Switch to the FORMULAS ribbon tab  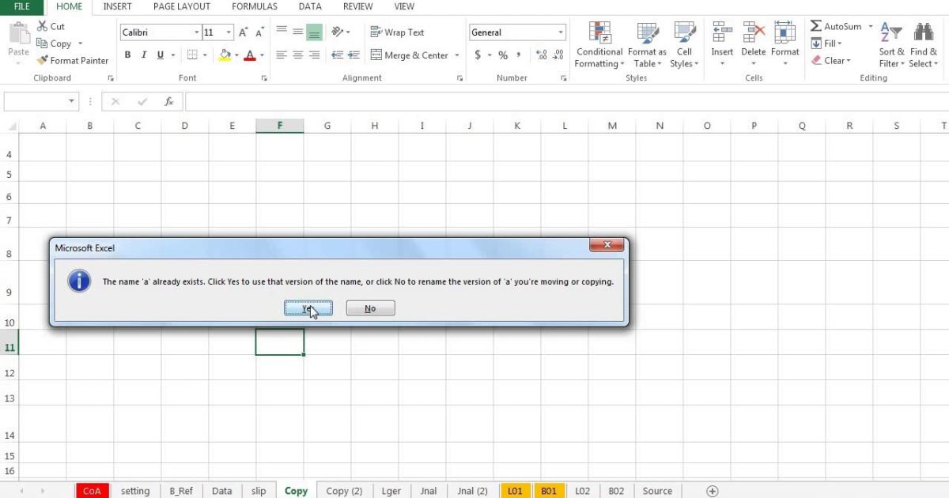(x=254, y=6)
